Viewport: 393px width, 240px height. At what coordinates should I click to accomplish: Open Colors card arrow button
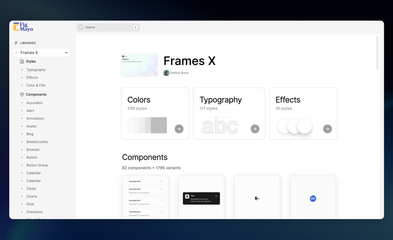coord(179,129)
